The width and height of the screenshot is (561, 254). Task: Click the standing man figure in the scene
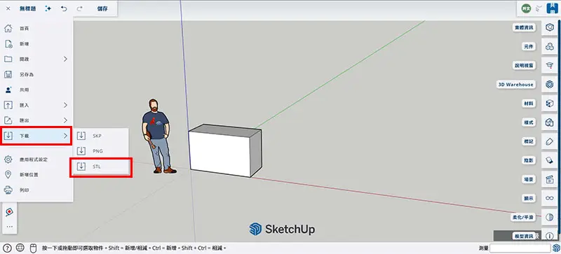click(x=157, y=136)
